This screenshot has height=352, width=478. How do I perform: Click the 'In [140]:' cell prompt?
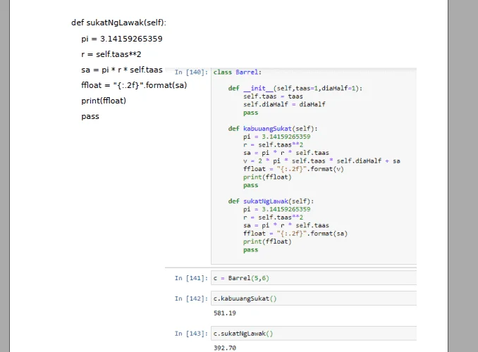tap(191, 73)
